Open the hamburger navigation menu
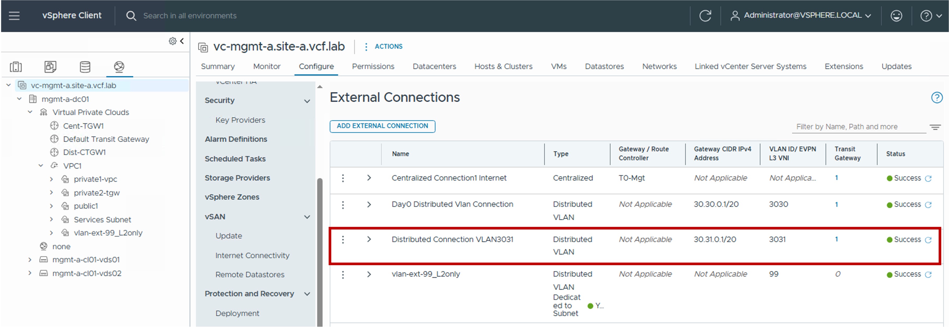Viewport: 949px width, 327px height. [x=14, y=15]
